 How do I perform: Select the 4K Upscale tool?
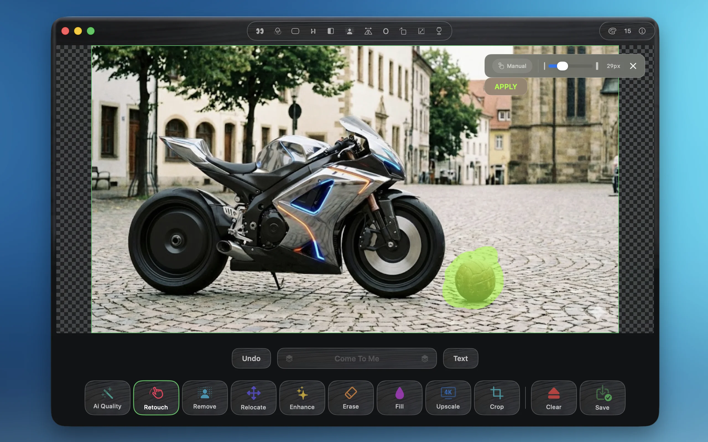pos(448,398)
